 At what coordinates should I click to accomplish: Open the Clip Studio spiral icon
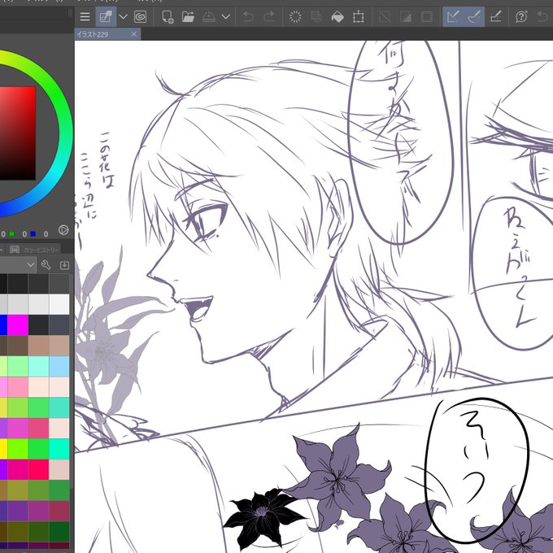[141, 16]
